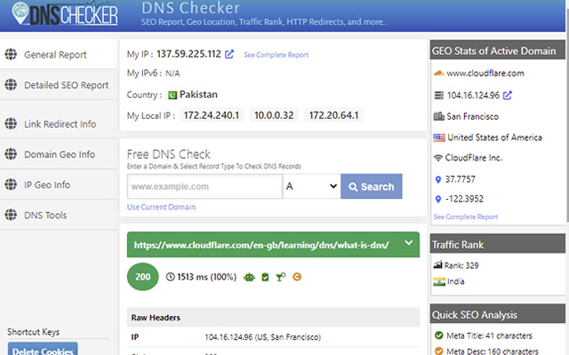Click the Search button
The image size is (569, 355).
click(x=372, y=186)
